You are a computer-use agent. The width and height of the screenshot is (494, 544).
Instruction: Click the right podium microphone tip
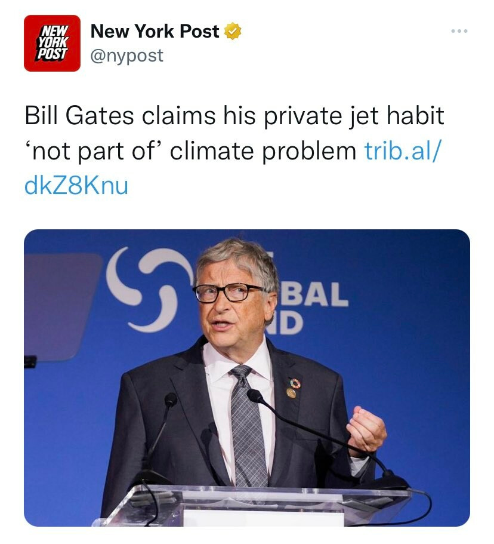click(x=255, y=396)
